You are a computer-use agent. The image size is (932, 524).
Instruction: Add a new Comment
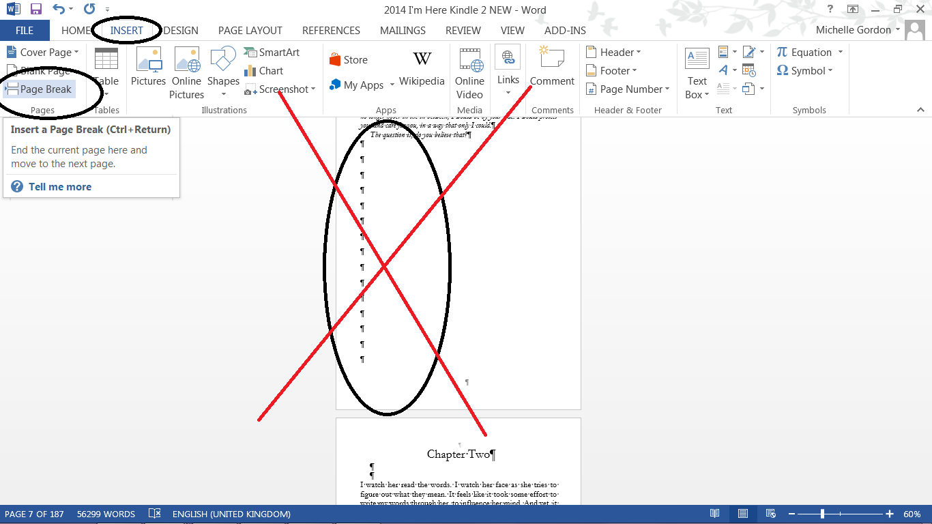(552, 67)
